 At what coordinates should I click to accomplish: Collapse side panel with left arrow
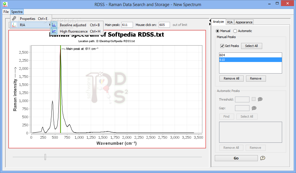click(210, 20)
